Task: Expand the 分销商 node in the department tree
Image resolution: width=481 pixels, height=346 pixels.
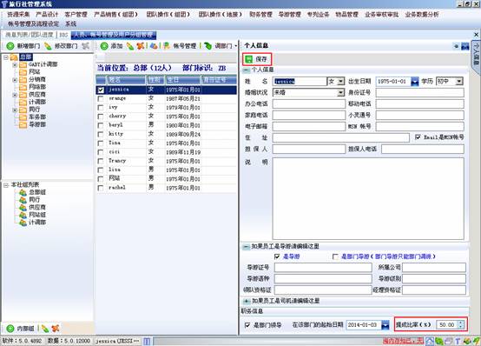Action: [15, 80]
